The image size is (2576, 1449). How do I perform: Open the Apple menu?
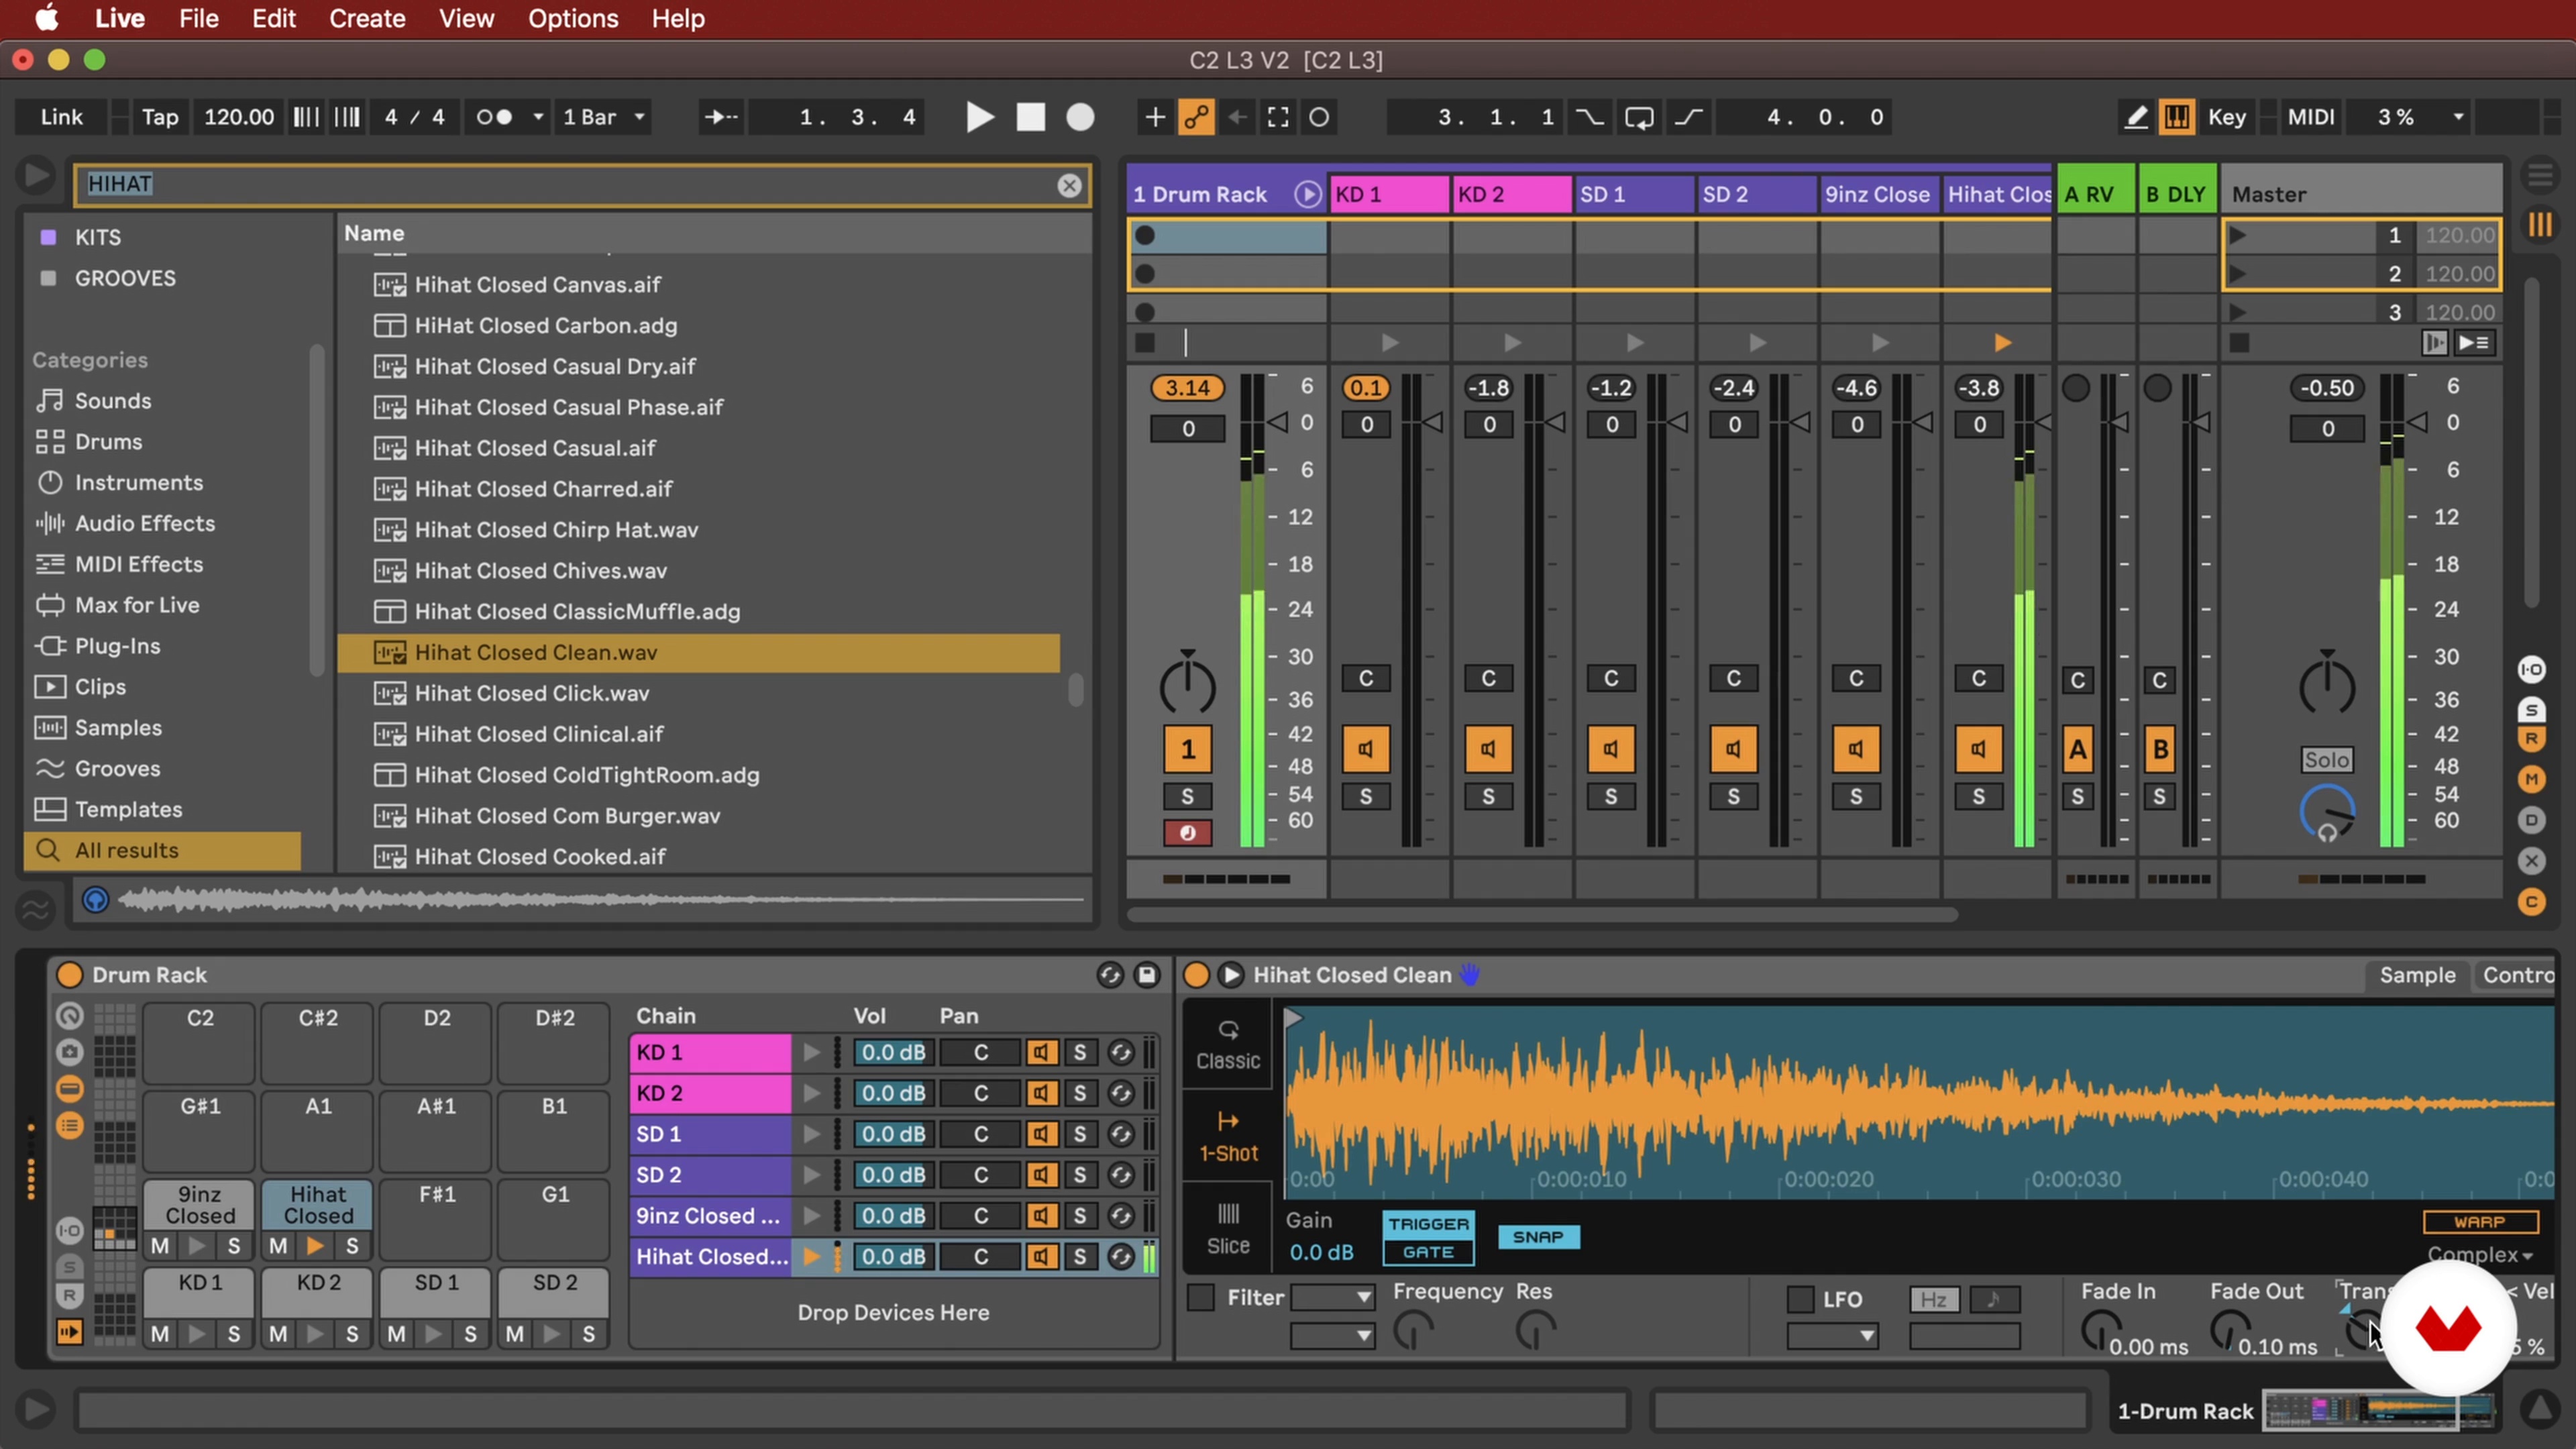[x=46, y=18]
